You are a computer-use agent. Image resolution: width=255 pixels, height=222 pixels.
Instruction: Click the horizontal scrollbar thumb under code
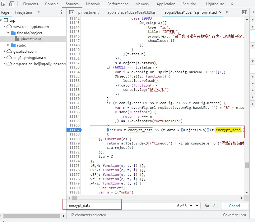coord(75,198)
